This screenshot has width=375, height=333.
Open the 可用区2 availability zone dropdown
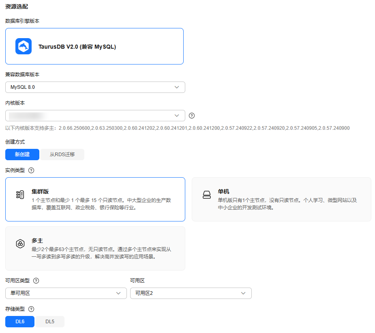pos(191,293)
